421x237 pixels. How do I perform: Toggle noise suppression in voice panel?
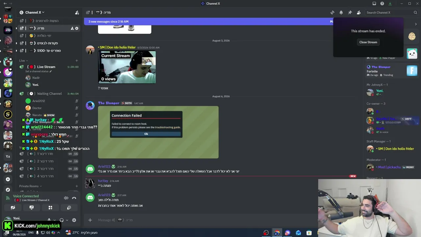(x=66, y=198)
